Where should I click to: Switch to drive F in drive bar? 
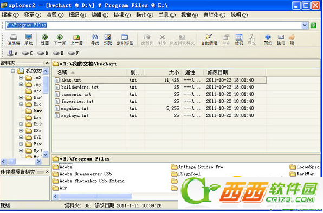click(73, 53)
